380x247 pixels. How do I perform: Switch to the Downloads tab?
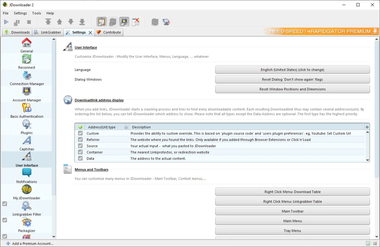[17, 32]
